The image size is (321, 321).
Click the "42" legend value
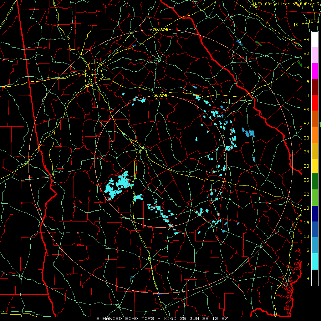click(306, 124)
